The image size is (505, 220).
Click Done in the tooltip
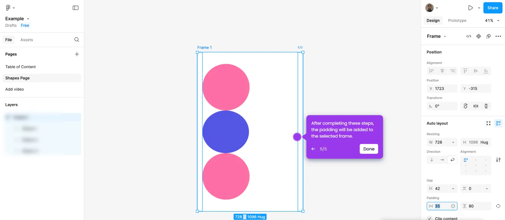pyautogui.click(x=369, y=149)
